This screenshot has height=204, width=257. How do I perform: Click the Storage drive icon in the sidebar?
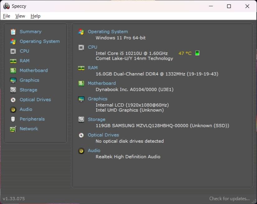pyautogui.click(x=13, y=90)
